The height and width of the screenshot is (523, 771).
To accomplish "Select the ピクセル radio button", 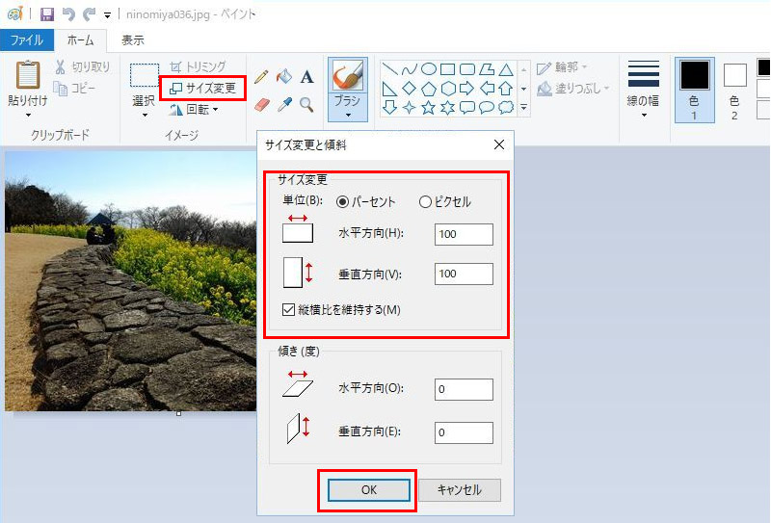I will (425, 202).
